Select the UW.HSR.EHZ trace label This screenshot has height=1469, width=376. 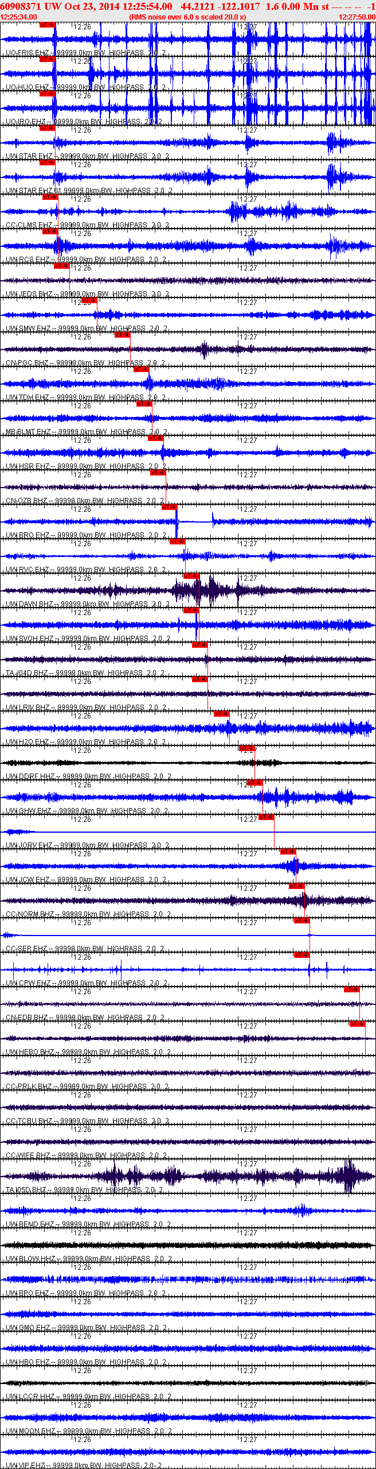click(86, 466)
